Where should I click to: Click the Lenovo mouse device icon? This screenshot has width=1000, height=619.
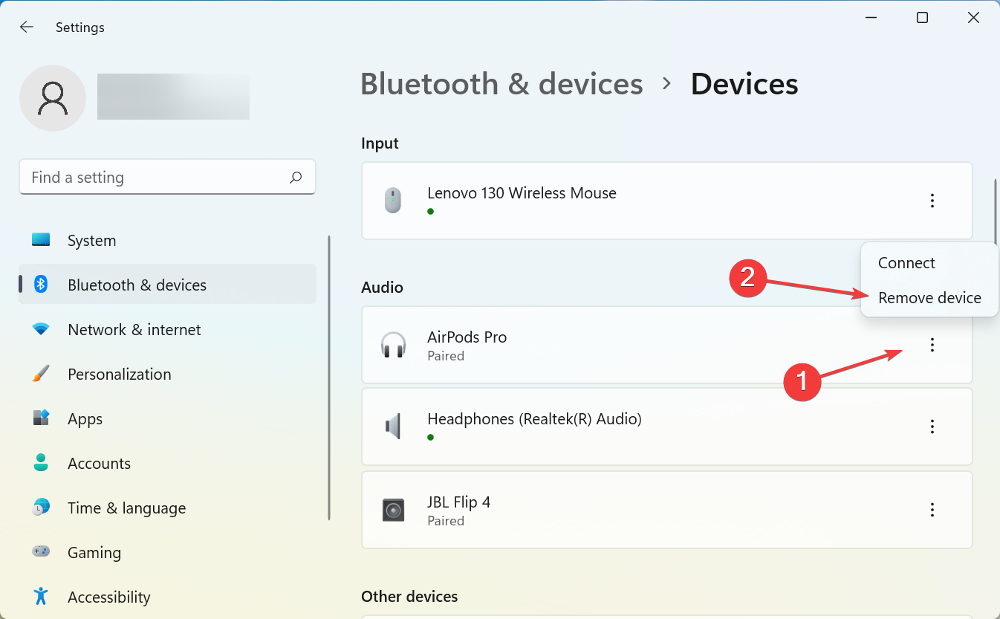click(x=393, y=201)
